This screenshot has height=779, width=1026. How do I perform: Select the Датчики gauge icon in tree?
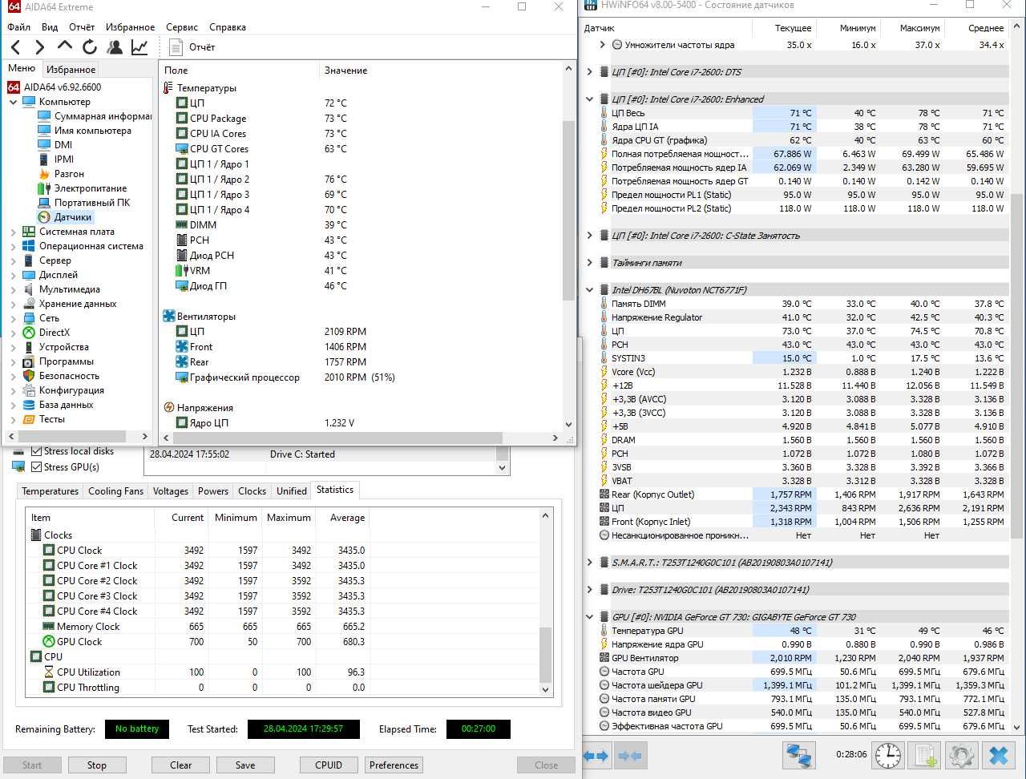point(44,217)
